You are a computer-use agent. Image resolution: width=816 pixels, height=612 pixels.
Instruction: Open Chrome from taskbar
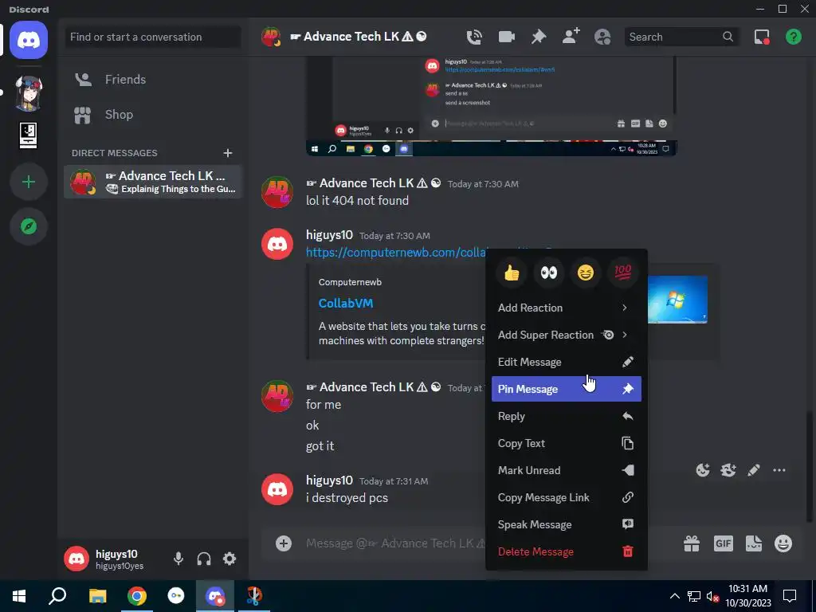tap(137, 596)
